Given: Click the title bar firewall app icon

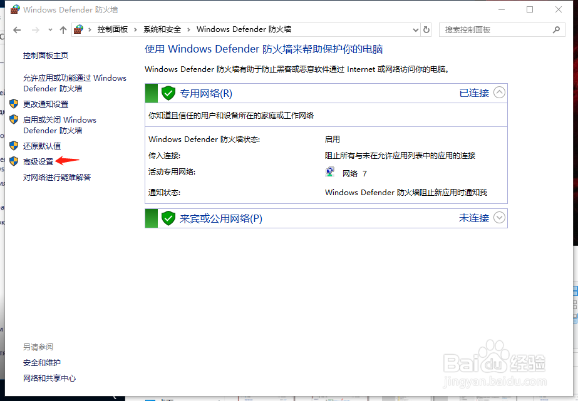Looking at the screenshot, I should [15, 9].
